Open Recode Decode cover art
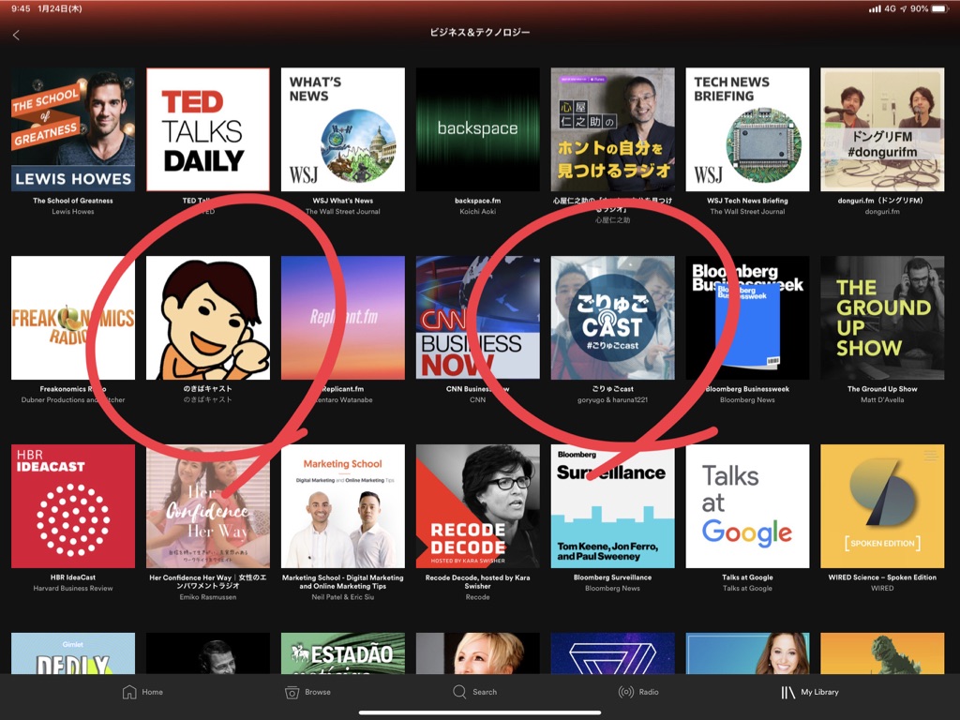960x720 pixels. click(477, 506)
